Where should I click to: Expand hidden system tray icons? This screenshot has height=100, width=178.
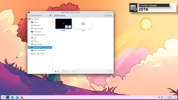tap(164, 97)
